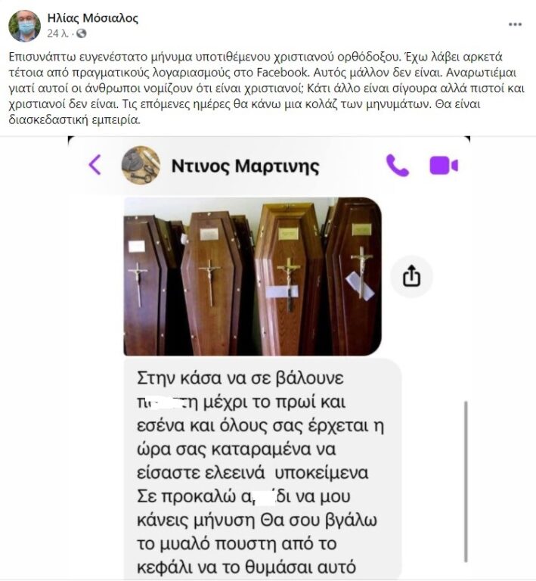Screen dimensions: 536x581
Task: Click the grey message bubble text
Action: (x=262, y=469)
